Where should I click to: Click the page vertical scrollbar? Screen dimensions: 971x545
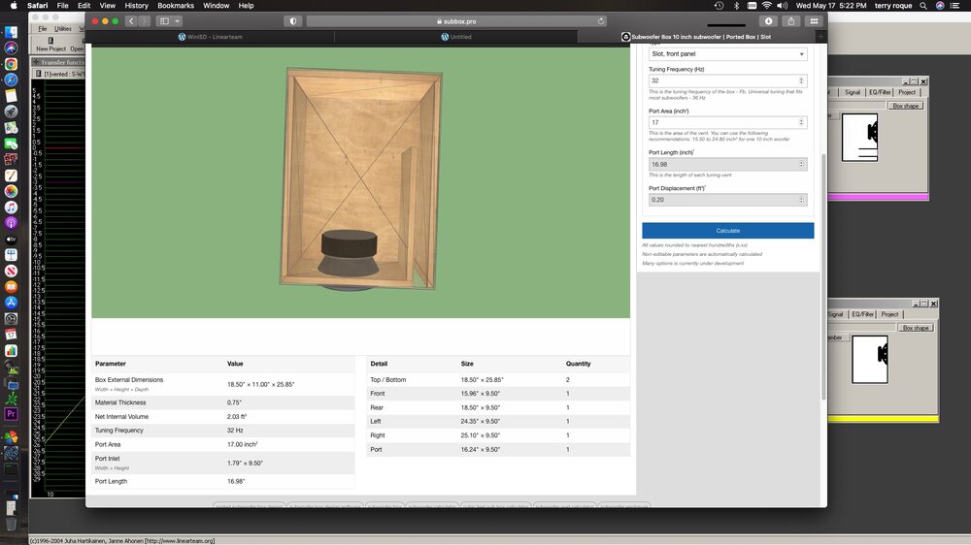(823, 276)
